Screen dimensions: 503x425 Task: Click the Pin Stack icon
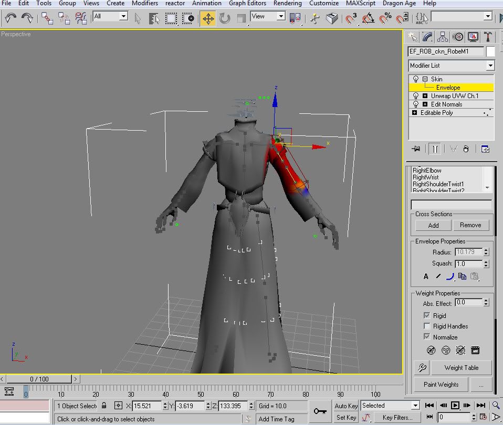tap(416, 149)
